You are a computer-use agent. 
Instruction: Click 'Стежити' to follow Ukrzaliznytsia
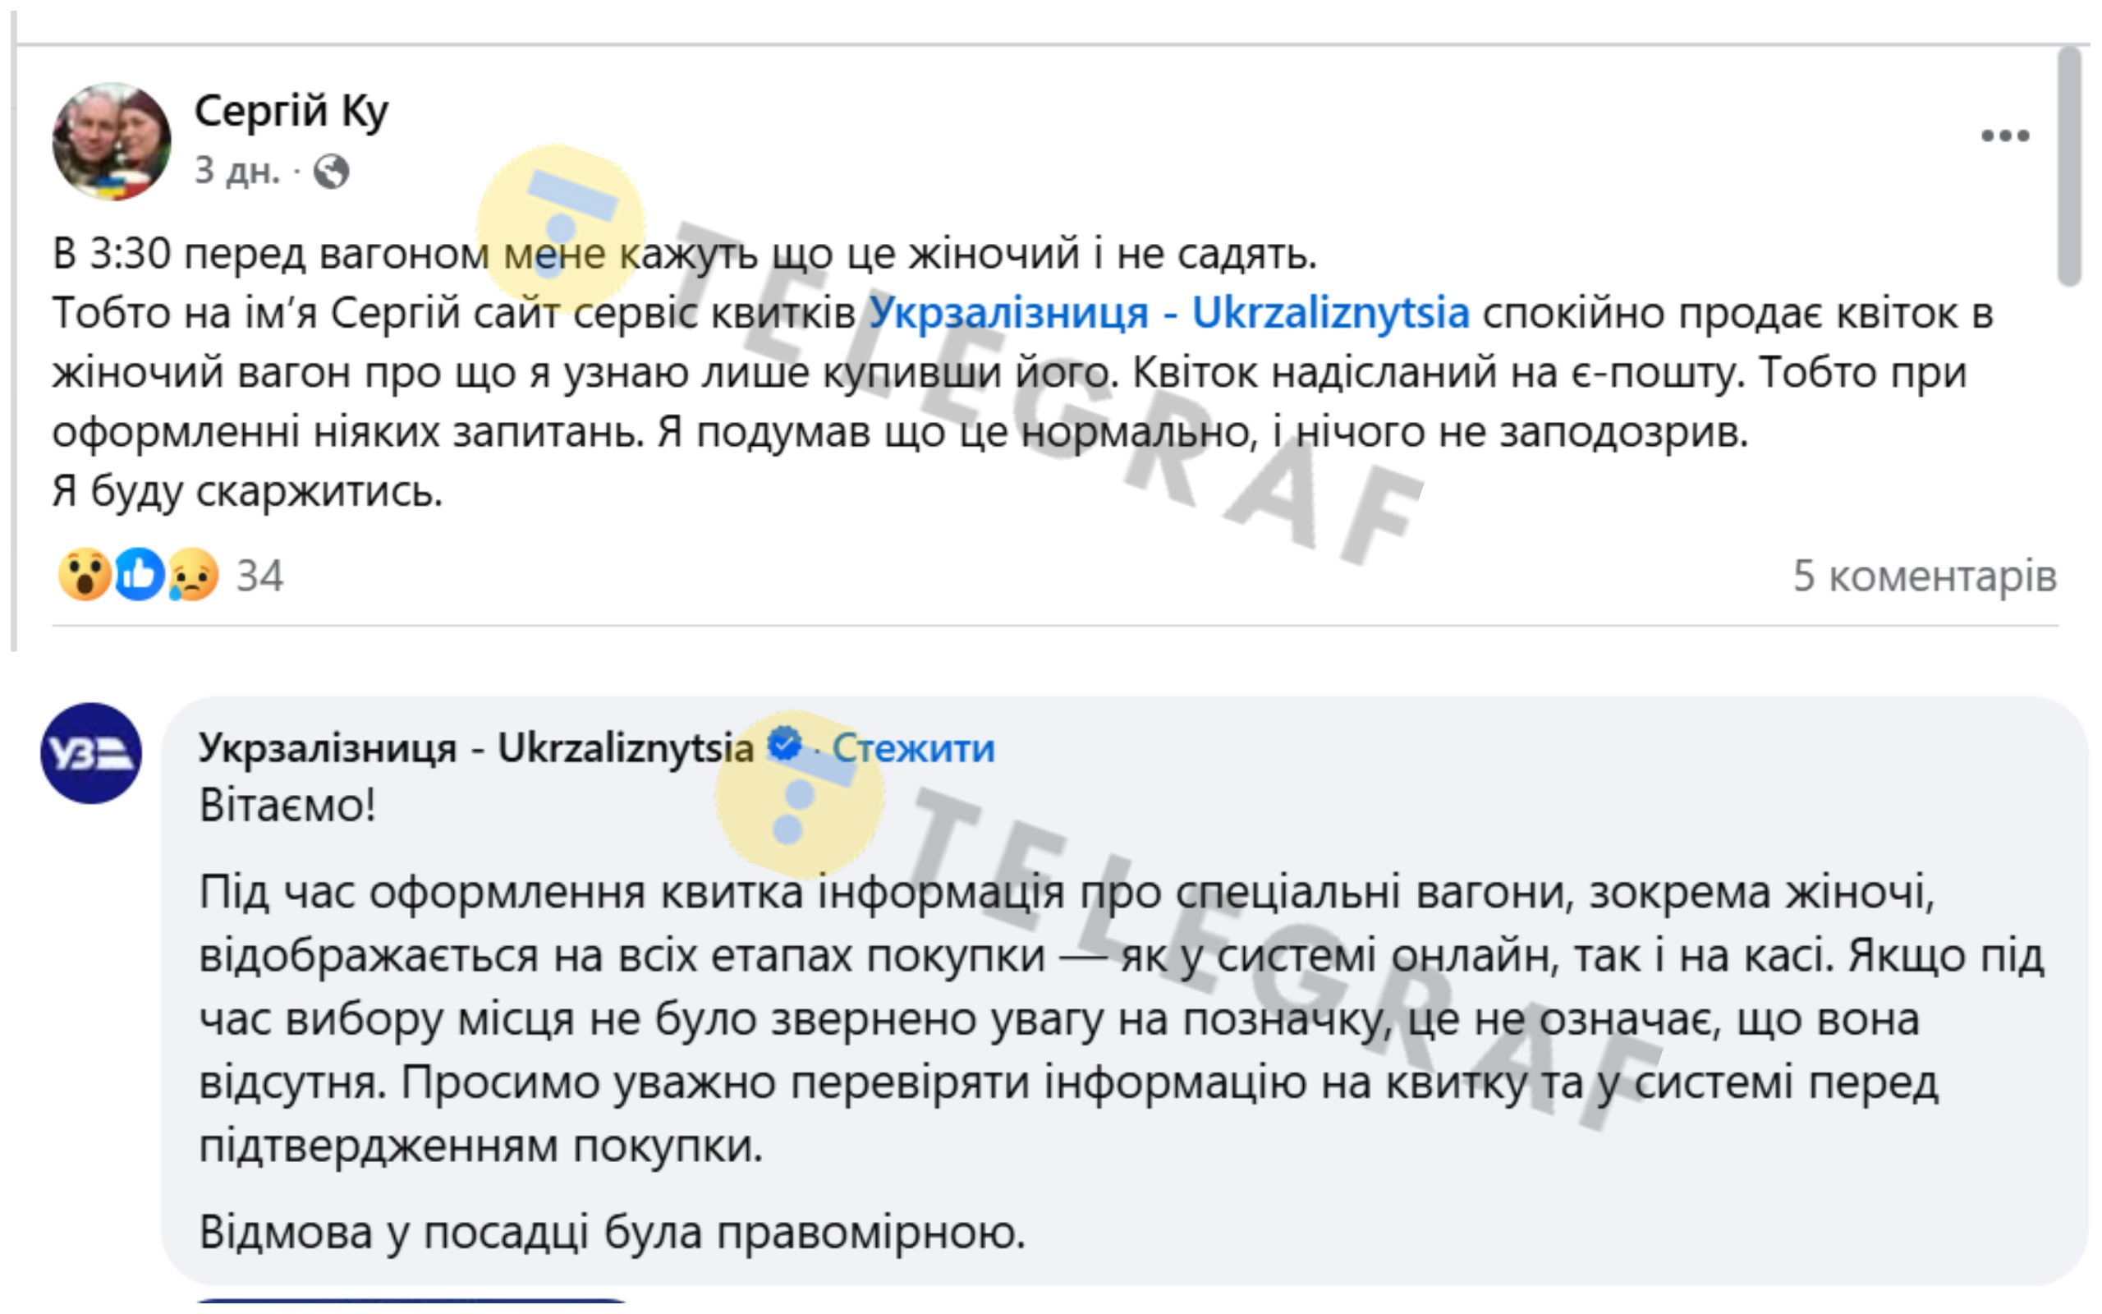point(914,747)
